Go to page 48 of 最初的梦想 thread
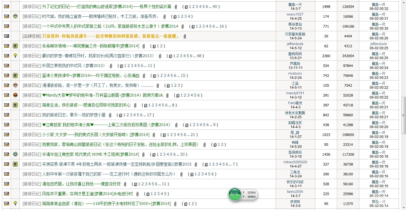Viewport: 406px width, 210px height. coord(199,56)
